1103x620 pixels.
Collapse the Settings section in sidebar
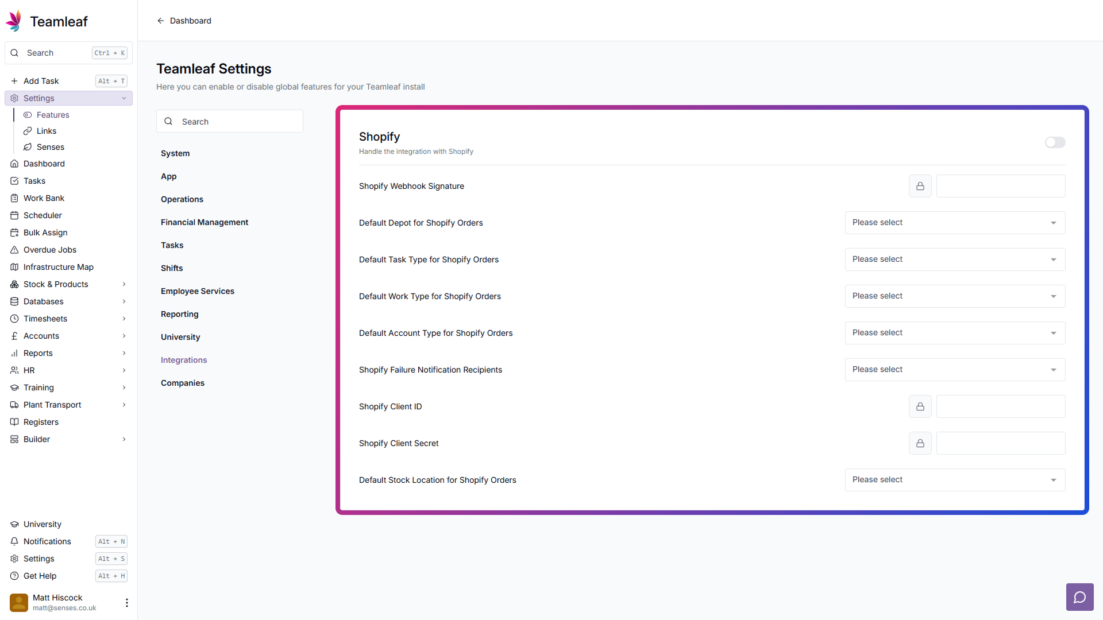tap(124, 98)
